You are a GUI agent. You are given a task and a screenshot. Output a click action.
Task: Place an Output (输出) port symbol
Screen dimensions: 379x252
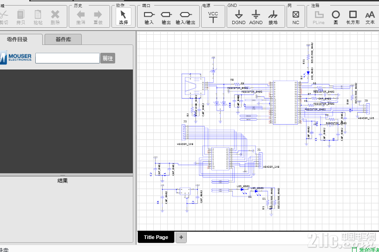point(166,17)
